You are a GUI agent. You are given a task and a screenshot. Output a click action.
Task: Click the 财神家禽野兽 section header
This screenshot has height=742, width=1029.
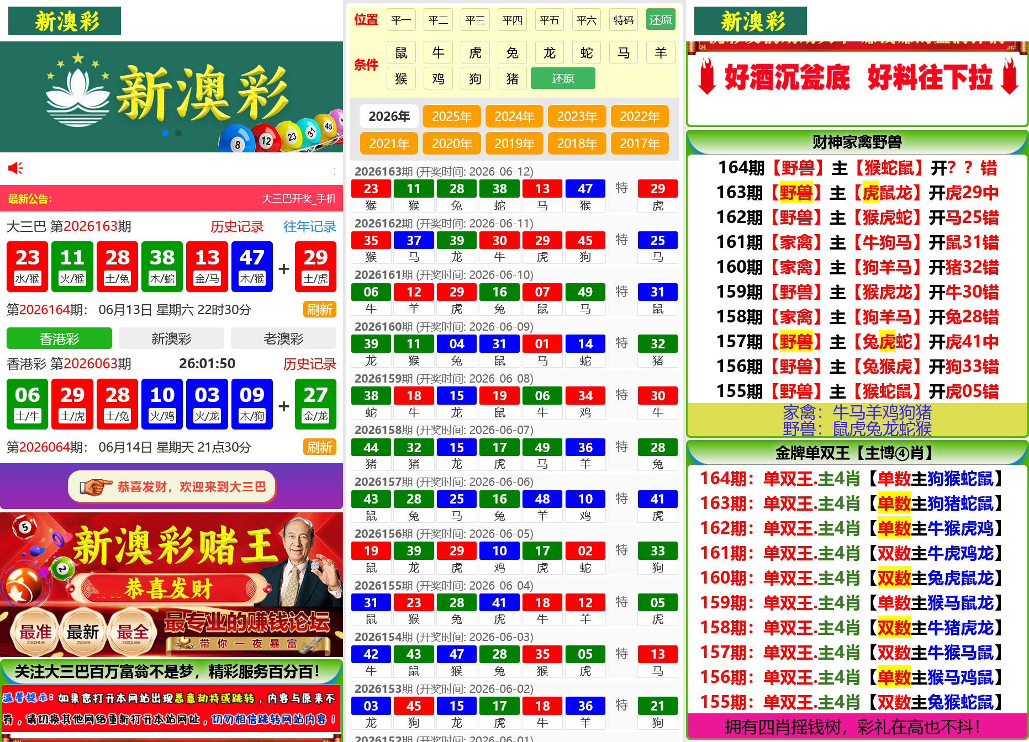point(857,142)
